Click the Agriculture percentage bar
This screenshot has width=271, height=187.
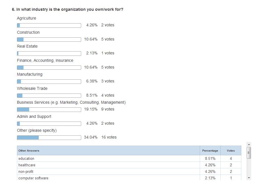pyautogui.click(x=49, y=25)
